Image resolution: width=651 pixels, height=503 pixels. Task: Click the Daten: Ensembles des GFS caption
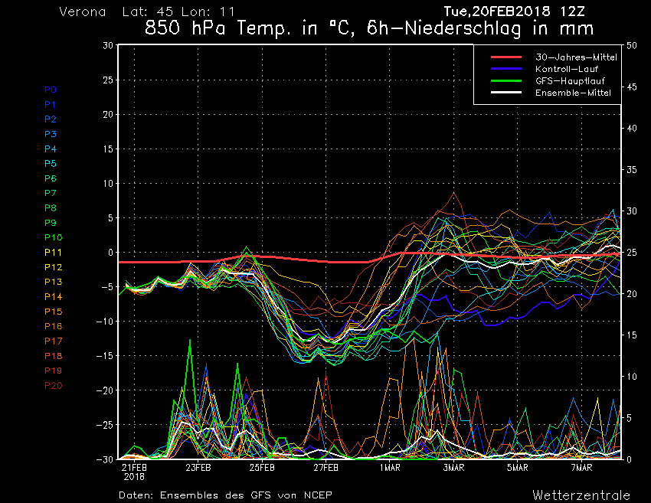pos(225,495)
